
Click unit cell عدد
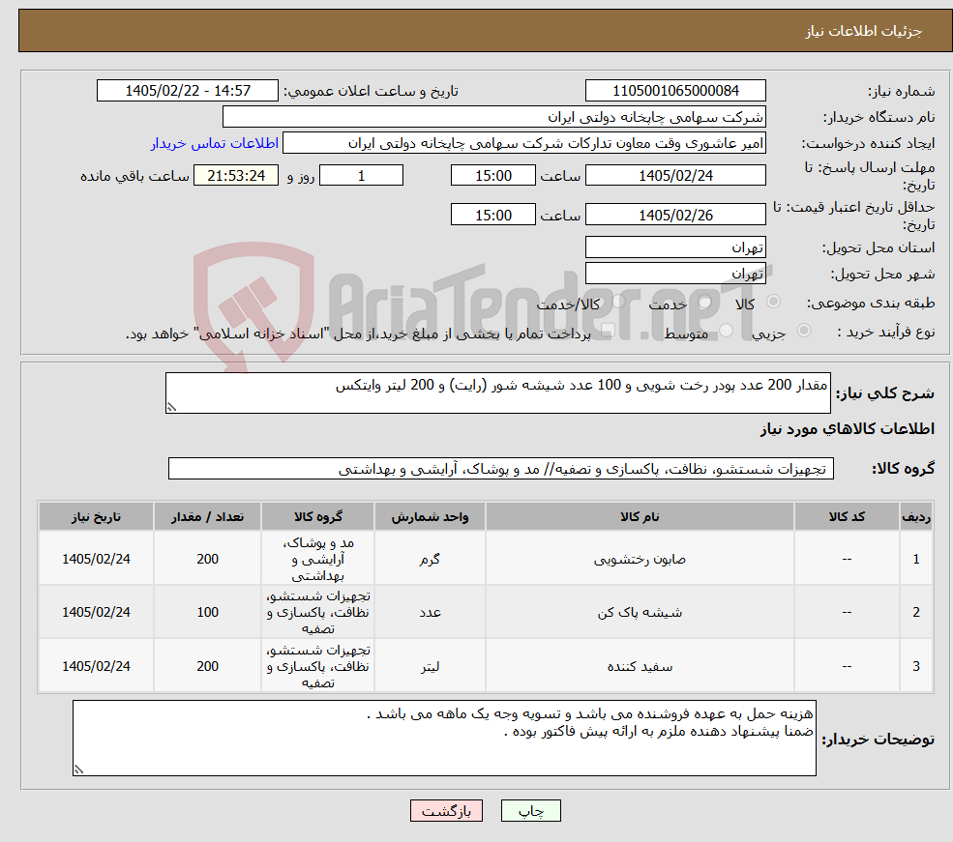(x=430, y=613)
